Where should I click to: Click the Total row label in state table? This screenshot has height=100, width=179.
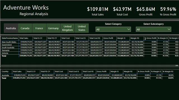4,56
